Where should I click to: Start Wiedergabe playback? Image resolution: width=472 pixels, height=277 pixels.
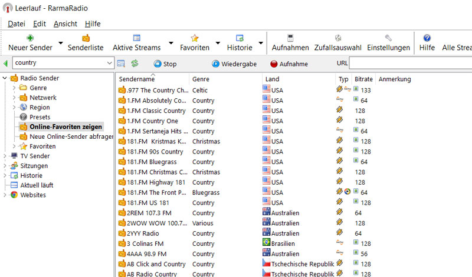tap(234, 64)
